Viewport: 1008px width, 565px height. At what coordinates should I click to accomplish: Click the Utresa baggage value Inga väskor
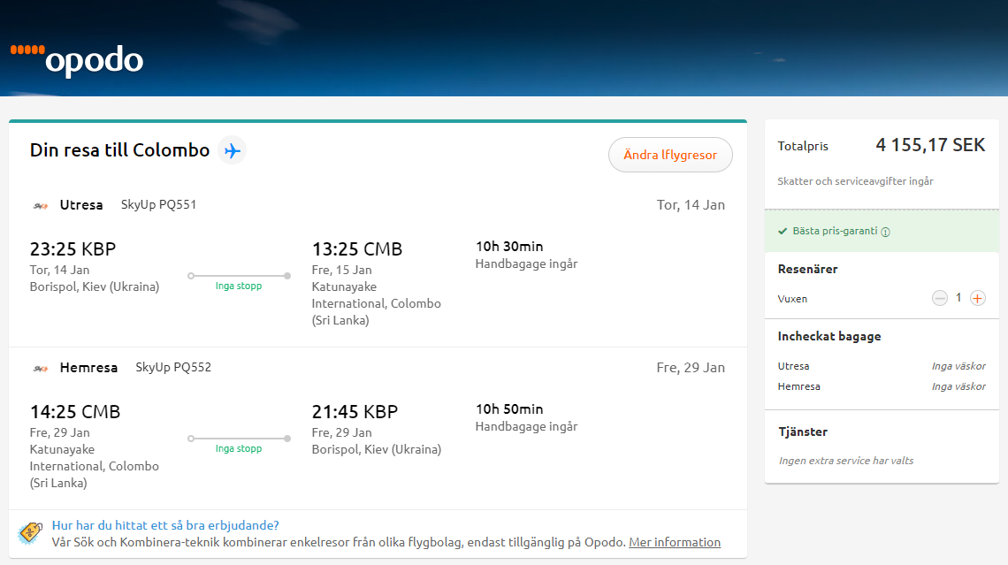pyautogui.click(x=958, y=366)
